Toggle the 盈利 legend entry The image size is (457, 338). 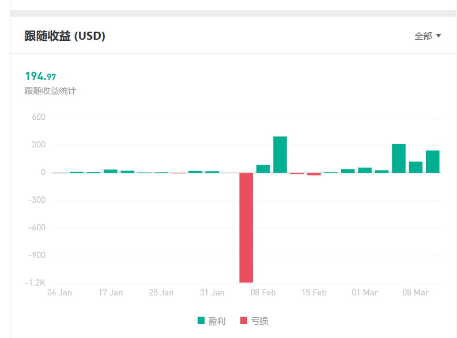coord(211,321)
